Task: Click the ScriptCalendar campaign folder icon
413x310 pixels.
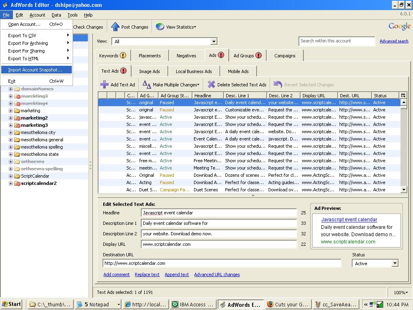Action: tap(17, 176)
